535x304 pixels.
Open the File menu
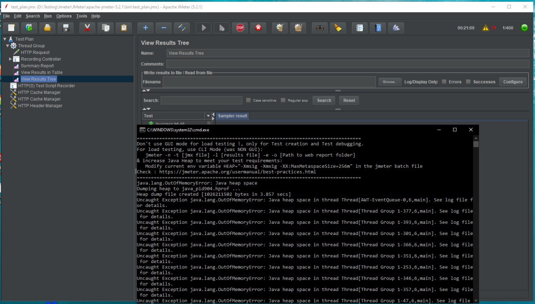coord(6,16)
